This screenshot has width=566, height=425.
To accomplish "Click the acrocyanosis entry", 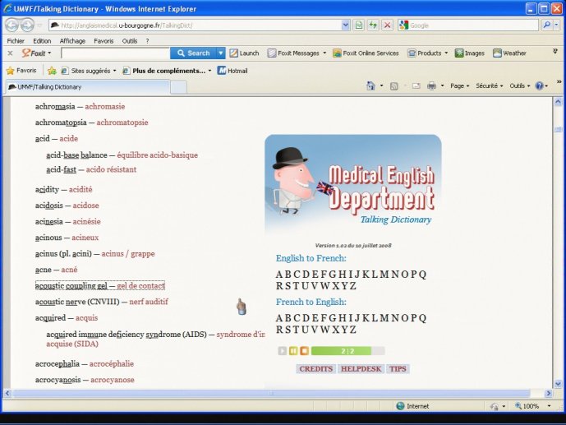I will tap(85, 380).
